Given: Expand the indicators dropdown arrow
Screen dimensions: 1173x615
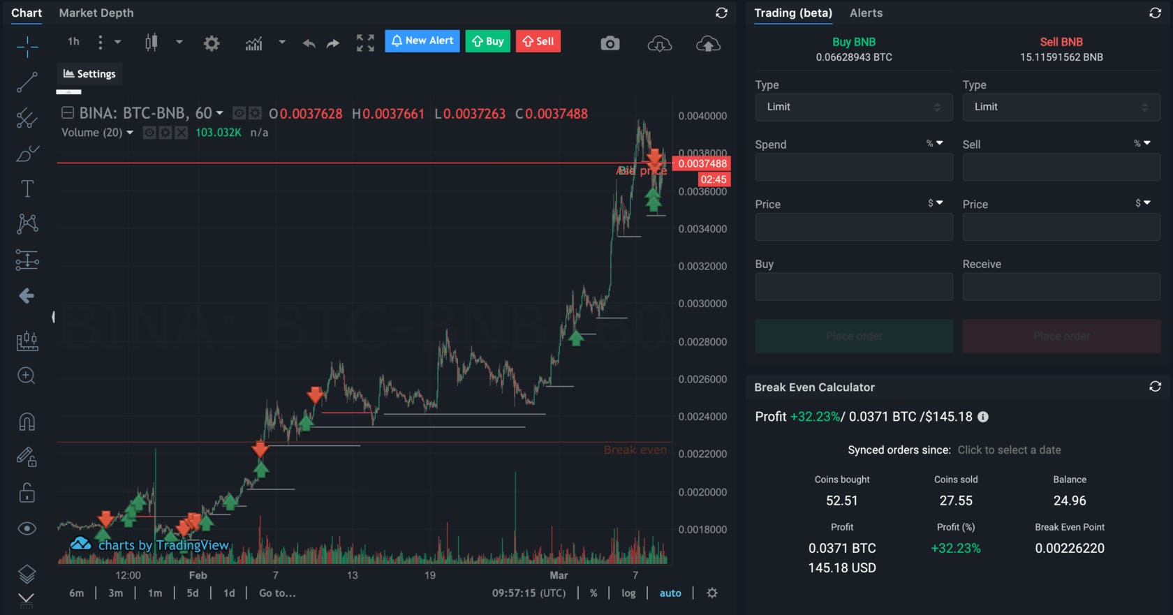Looking at the screenshot, I should point(282,42).
